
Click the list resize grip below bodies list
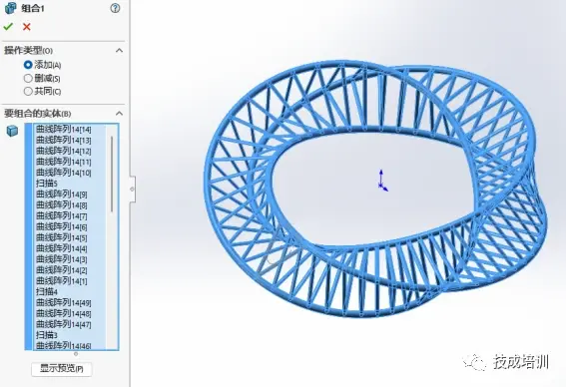(76, 354)
